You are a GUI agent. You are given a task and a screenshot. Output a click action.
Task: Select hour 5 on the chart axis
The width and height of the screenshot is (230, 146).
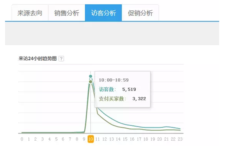point(56,139)
